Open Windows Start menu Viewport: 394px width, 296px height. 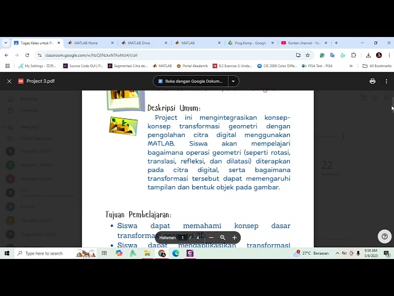point(7,253)
